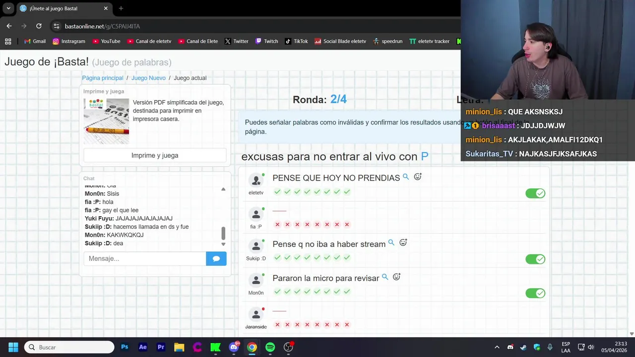Click the page scroll down arrow

coord(632,334)
